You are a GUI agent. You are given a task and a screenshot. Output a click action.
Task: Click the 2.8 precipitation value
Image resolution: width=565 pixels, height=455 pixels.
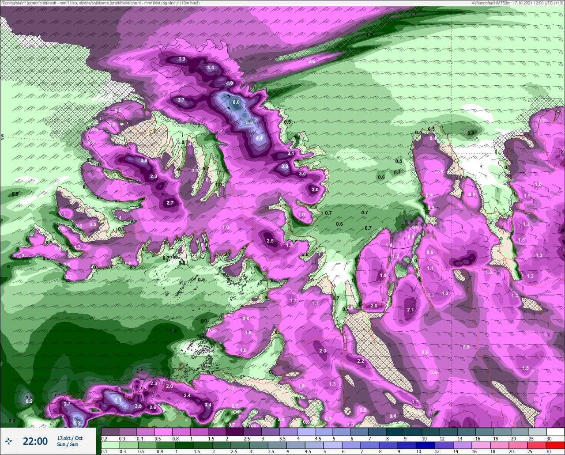pyautogui.click(x=154, y=176)
